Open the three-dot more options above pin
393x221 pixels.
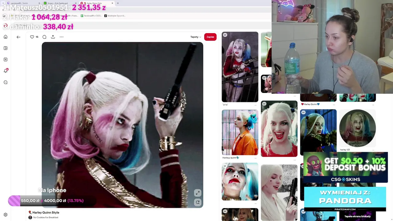point(61,37)
